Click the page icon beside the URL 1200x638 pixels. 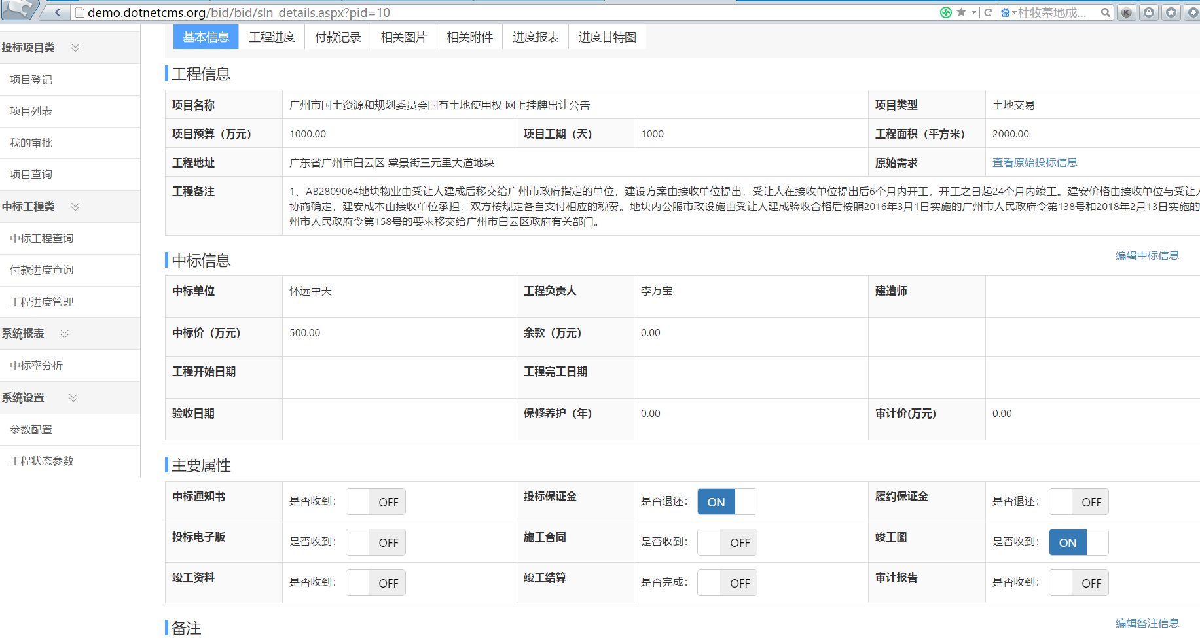80,12
